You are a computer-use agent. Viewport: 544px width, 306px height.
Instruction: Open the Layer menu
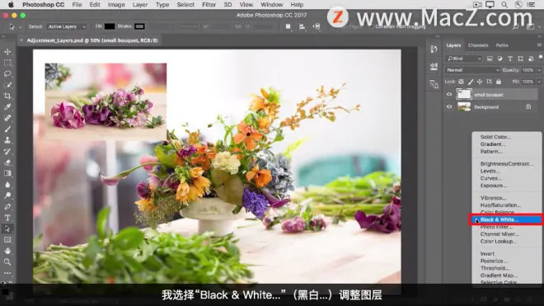point(140,4)
